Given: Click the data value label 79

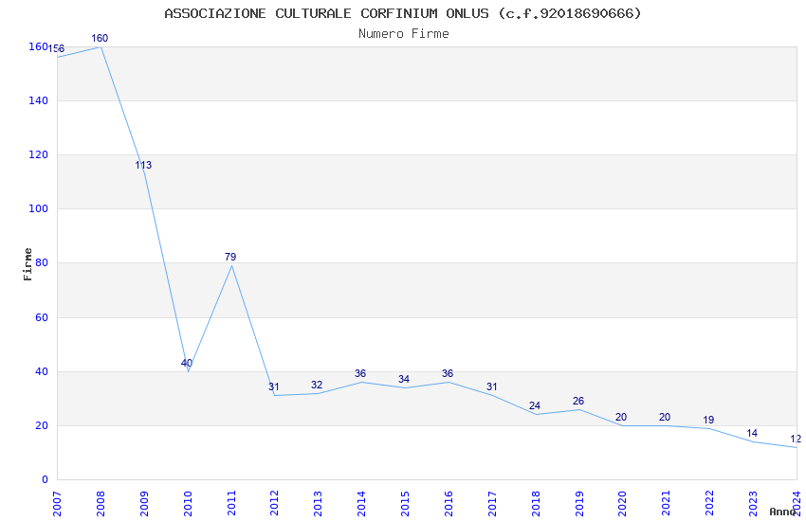Looking at the screenshot, I should [x=230, y=257].
